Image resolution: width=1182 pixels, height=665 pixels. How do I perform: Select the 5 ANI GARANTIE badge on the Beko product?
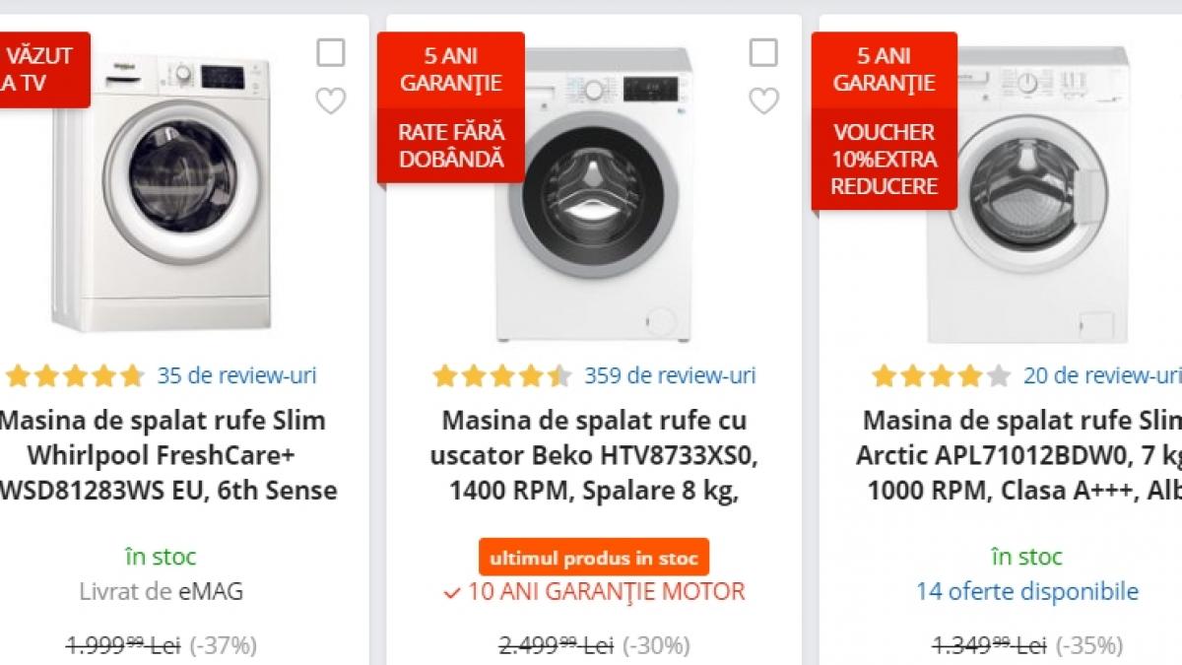click(x=451, y=70)
